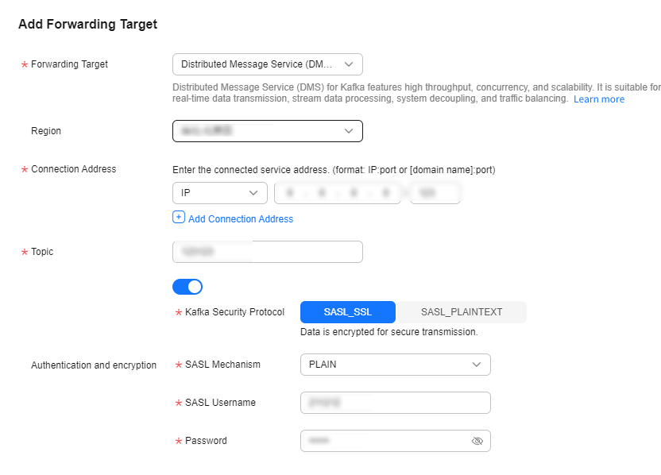
Task: Disable the authentication and encryption switch
Action: (x=187, y=287)
